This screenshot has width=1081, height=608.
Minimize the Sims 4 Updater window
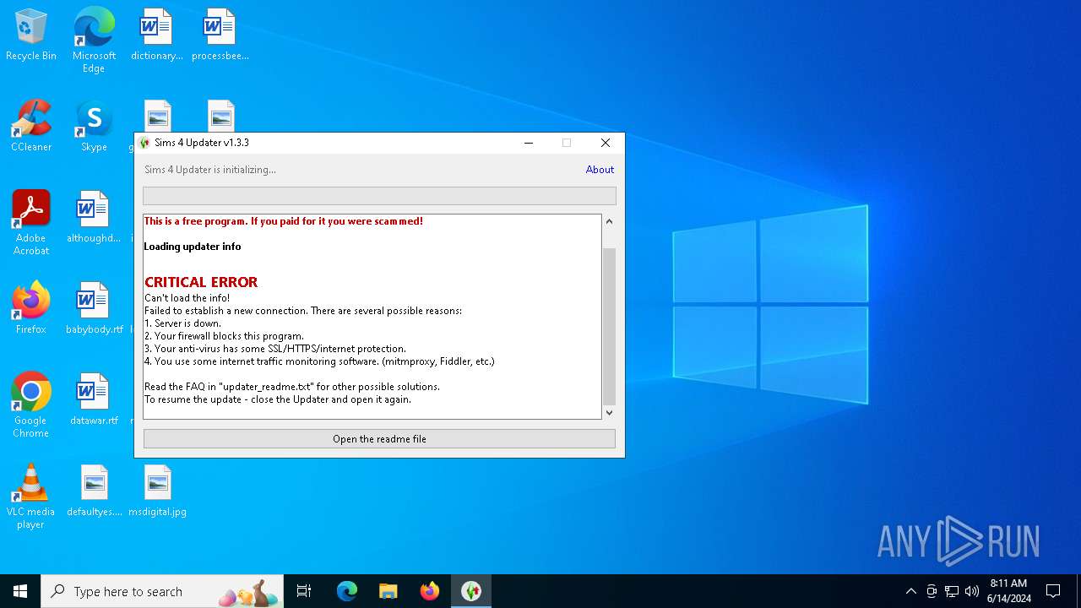click(529, 143)
